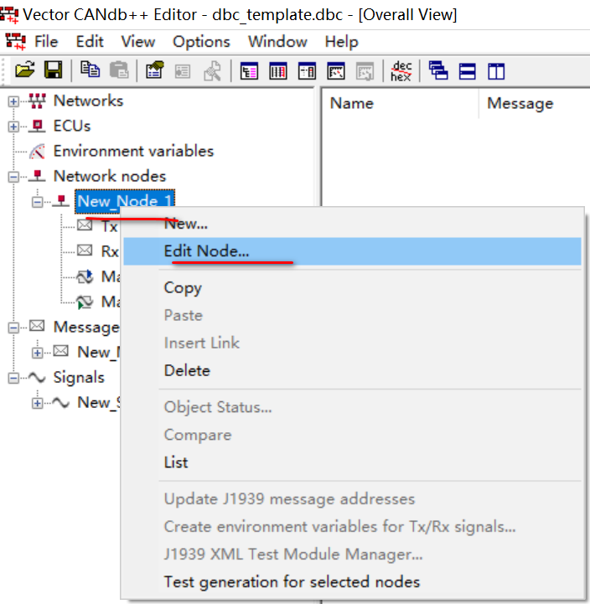Expand the Networks tree node
Viewport: 590px width, 604px height.
coord(13,101)
